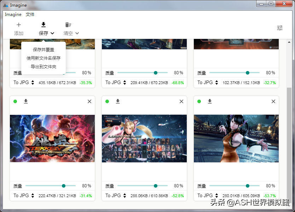Change To JPG format on 280.01KB card
The image size is (295, 212).
coord(208,196)
